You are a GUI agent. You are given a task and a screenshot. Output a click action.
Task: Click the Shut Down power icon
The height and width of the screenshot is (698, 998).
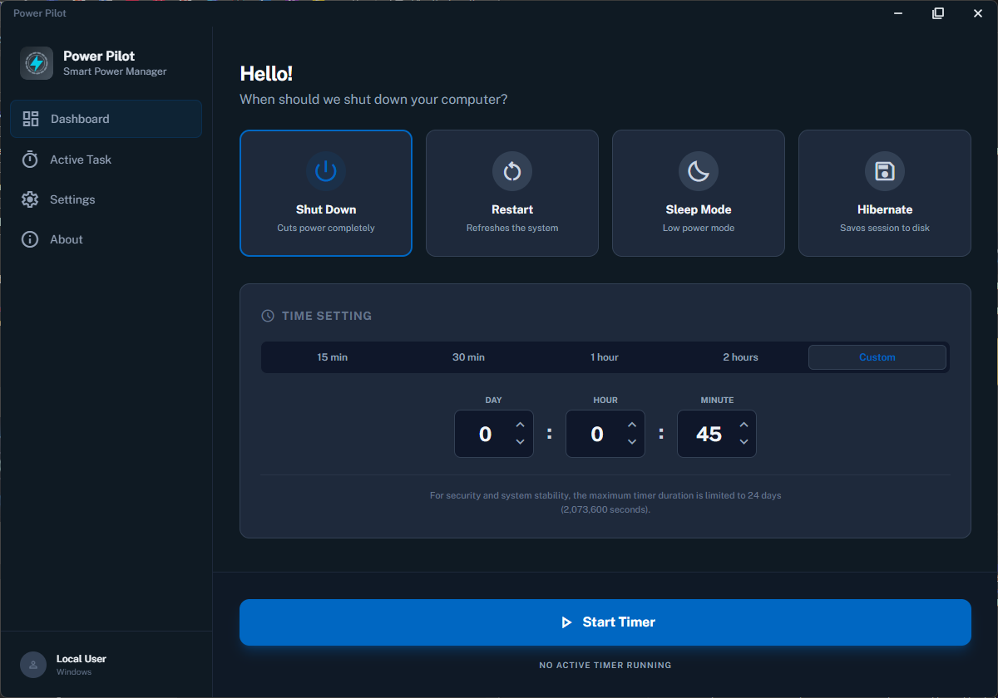pos(326,171)
